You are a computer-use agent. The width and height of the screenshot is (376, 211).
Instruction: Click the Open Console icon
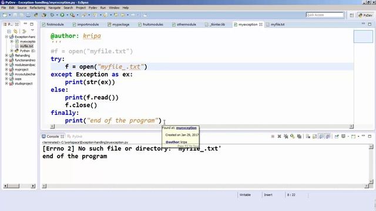click(x=354, y=137)
